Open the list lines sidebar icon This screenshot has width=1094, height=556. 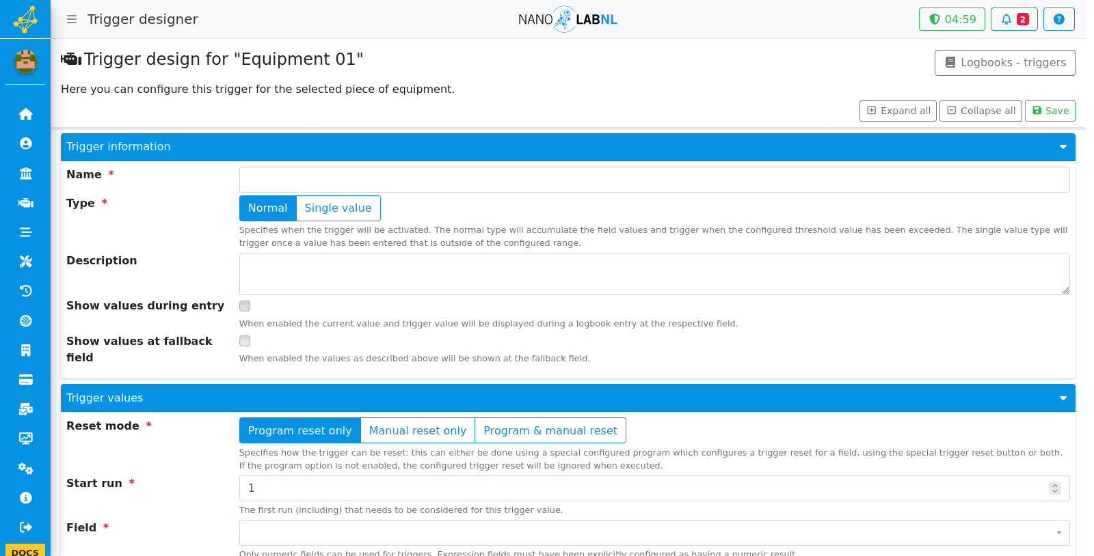(25, 232)
